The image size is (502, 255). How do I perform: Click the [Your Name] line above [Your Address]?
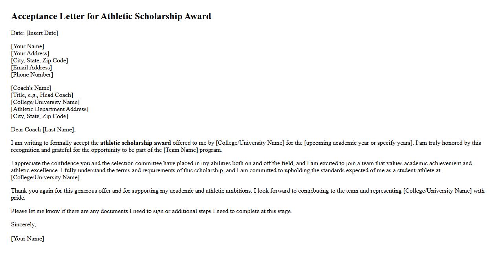(27, 46)
